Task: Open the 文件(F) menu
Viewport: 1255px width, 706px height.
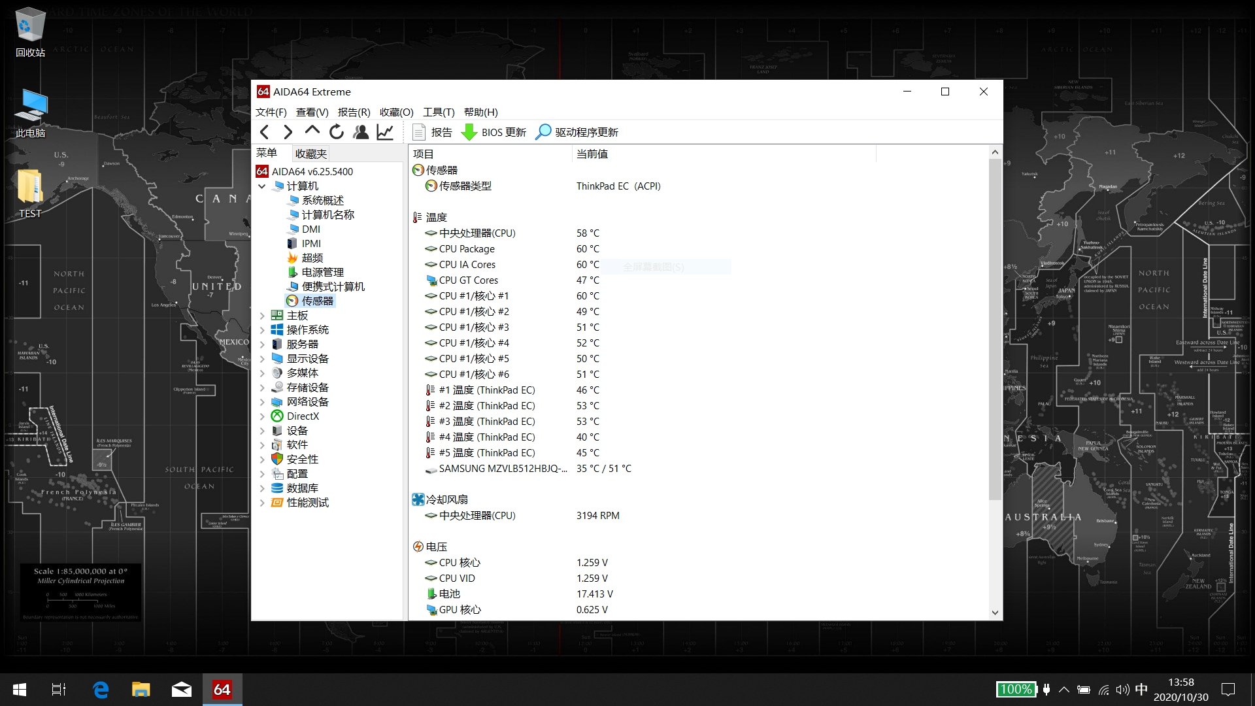Action: [271, 112]
